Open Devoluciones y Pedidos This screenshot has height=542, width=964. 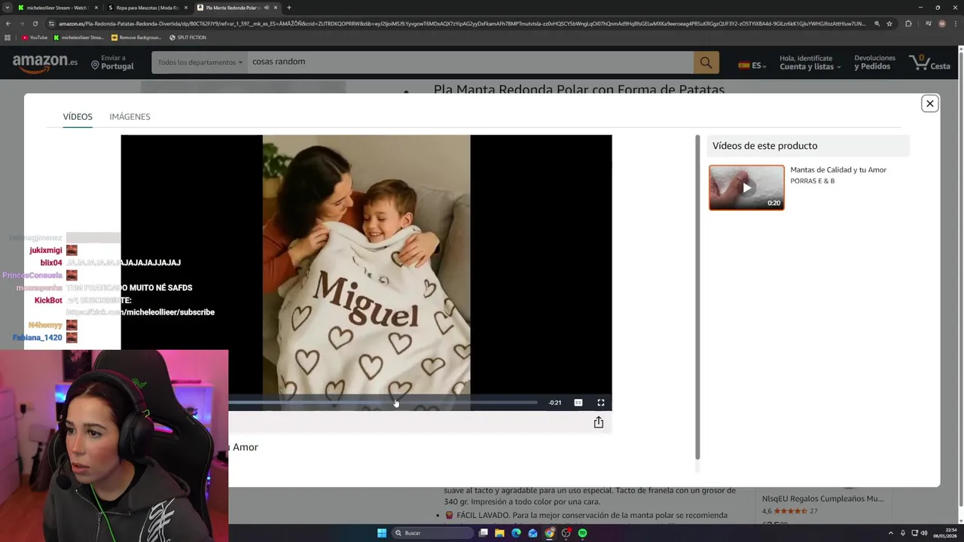coord(874,62)
